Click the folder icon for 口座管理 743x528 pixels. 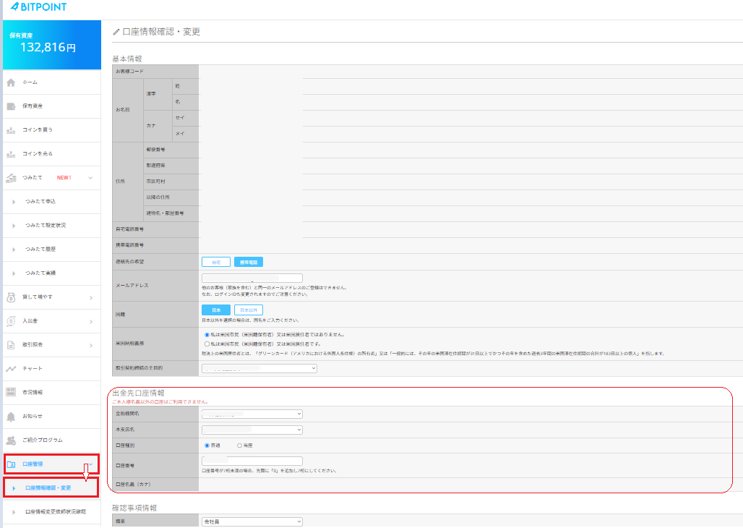pyautogui.click(x=12, y=464)
